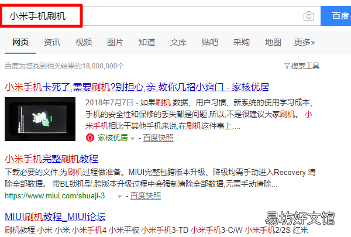This screenshot has width=351, height=237.
Task: Open result MIUI刷机教程_MIUI论坛
Action: (55, 217)
